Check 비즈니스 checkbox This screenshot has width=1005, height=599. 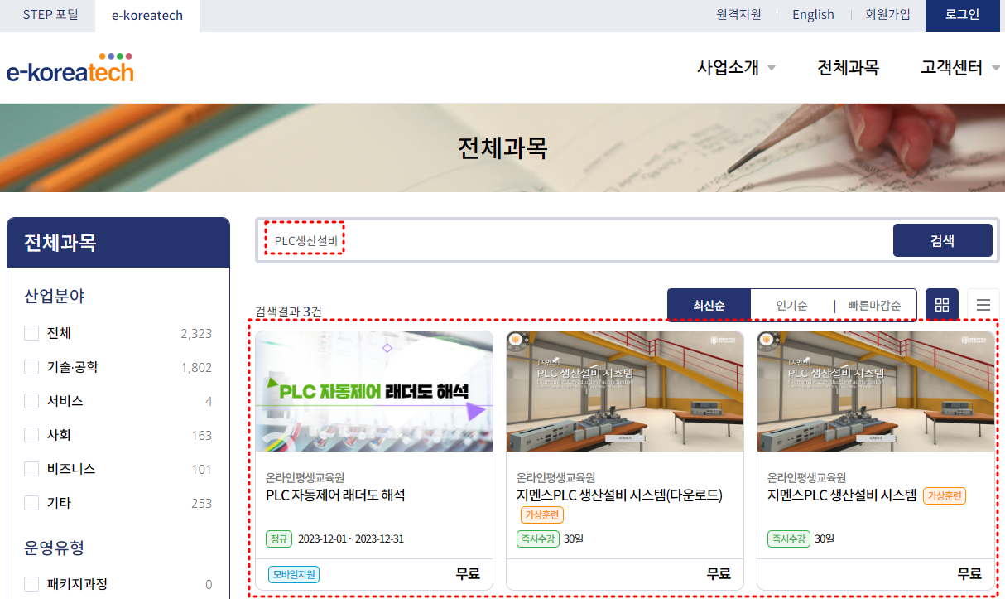31,469
